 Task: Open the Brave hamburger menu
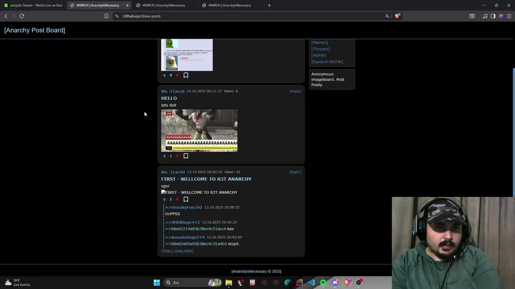[x=509, y=16]
